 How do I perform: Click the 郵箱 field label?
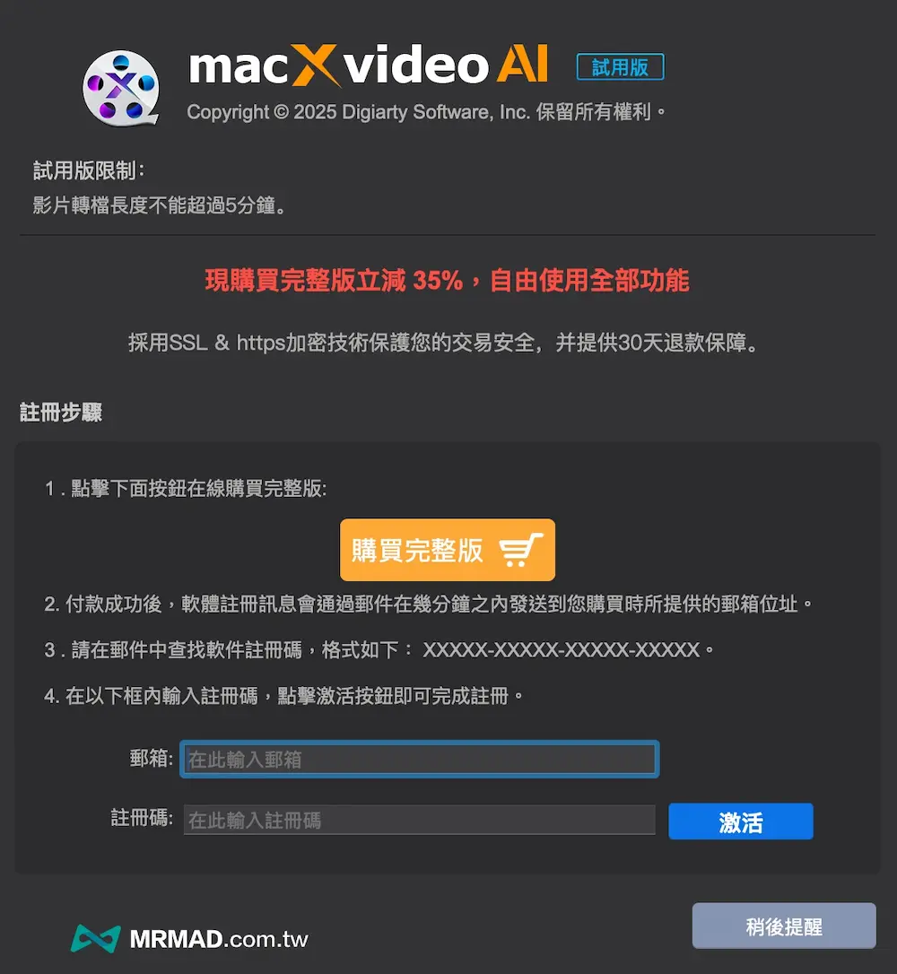pos(151,759)
